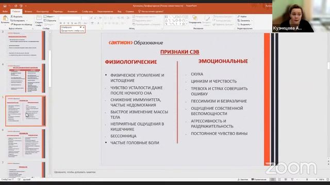Click the slide panel scrollbar
The height and width of the screenshot is (185, 330).
(x=50, y=68)
